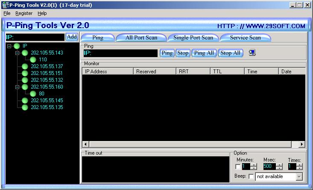Click the TTL column header
This screenshot has height=190, width=313.
coord(227,71)
